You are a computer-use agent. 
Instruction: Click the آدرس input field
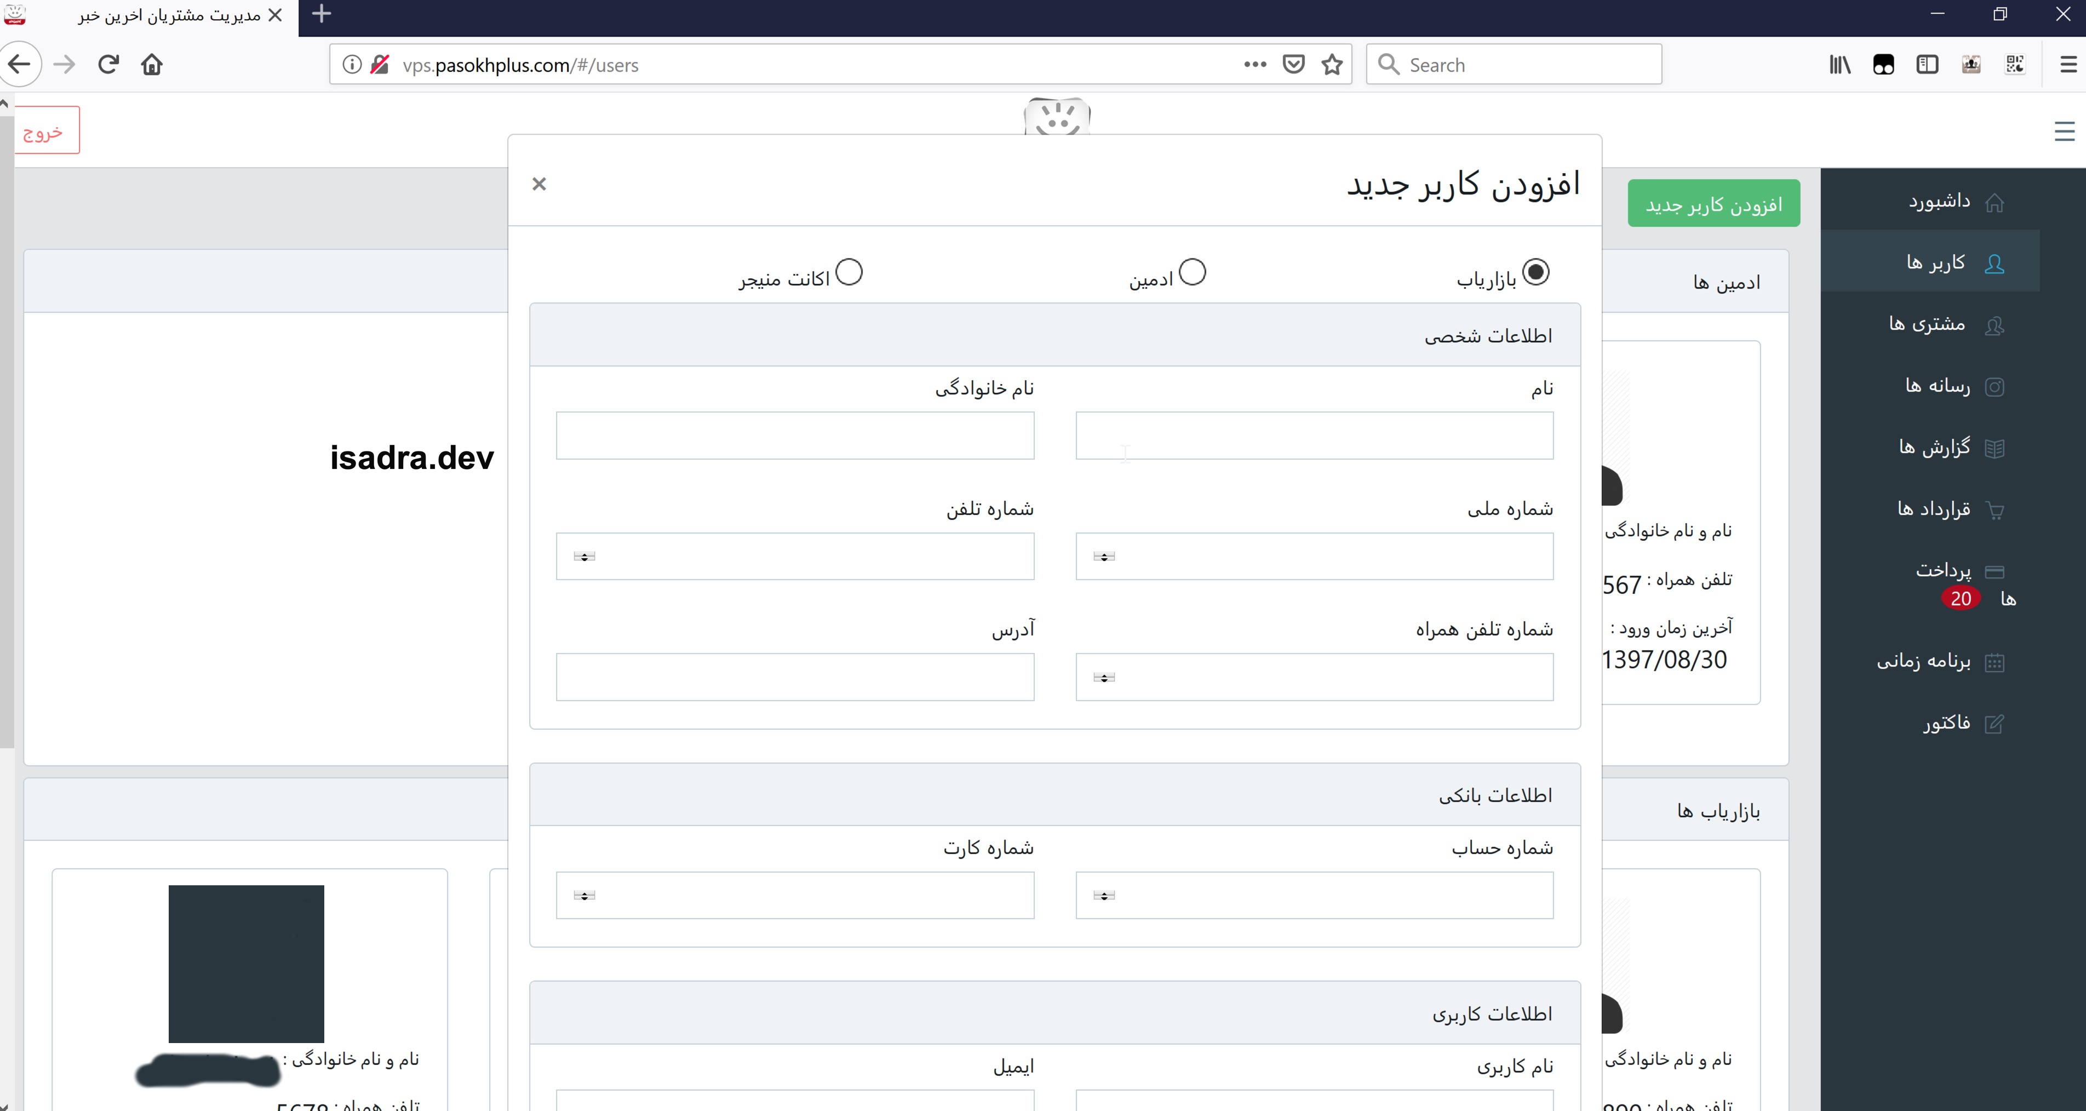(x=794, y=677)
